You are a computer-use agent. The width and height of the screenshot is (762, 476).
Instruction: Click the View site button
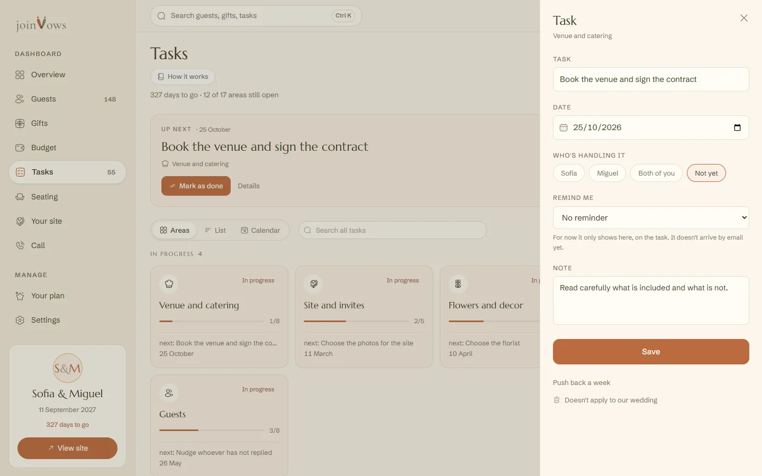coord(67,448)
